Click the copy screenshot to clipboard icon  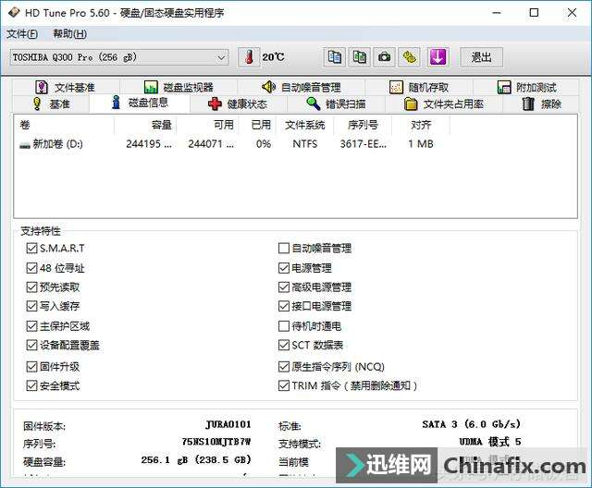click(x=360, y=57)
